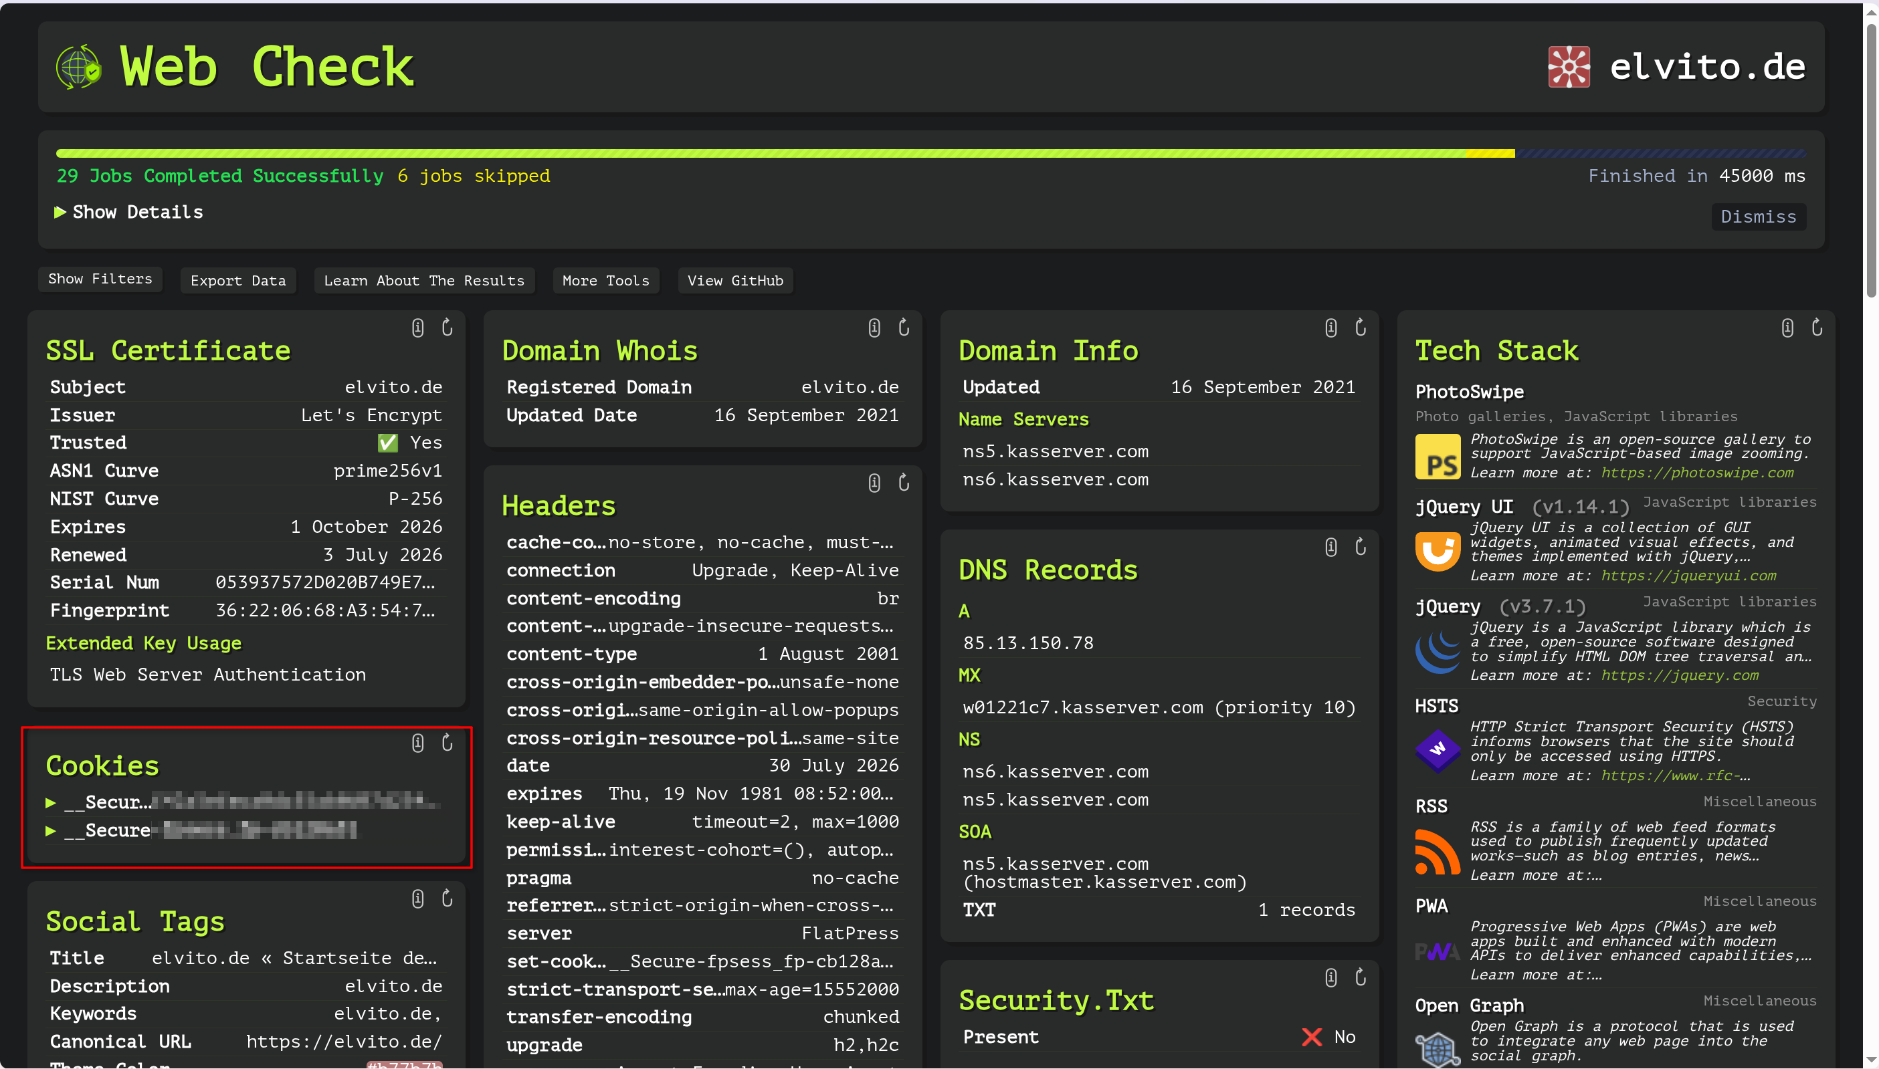
Task: Open info for the Social Tags card
Action: point(417,899)
